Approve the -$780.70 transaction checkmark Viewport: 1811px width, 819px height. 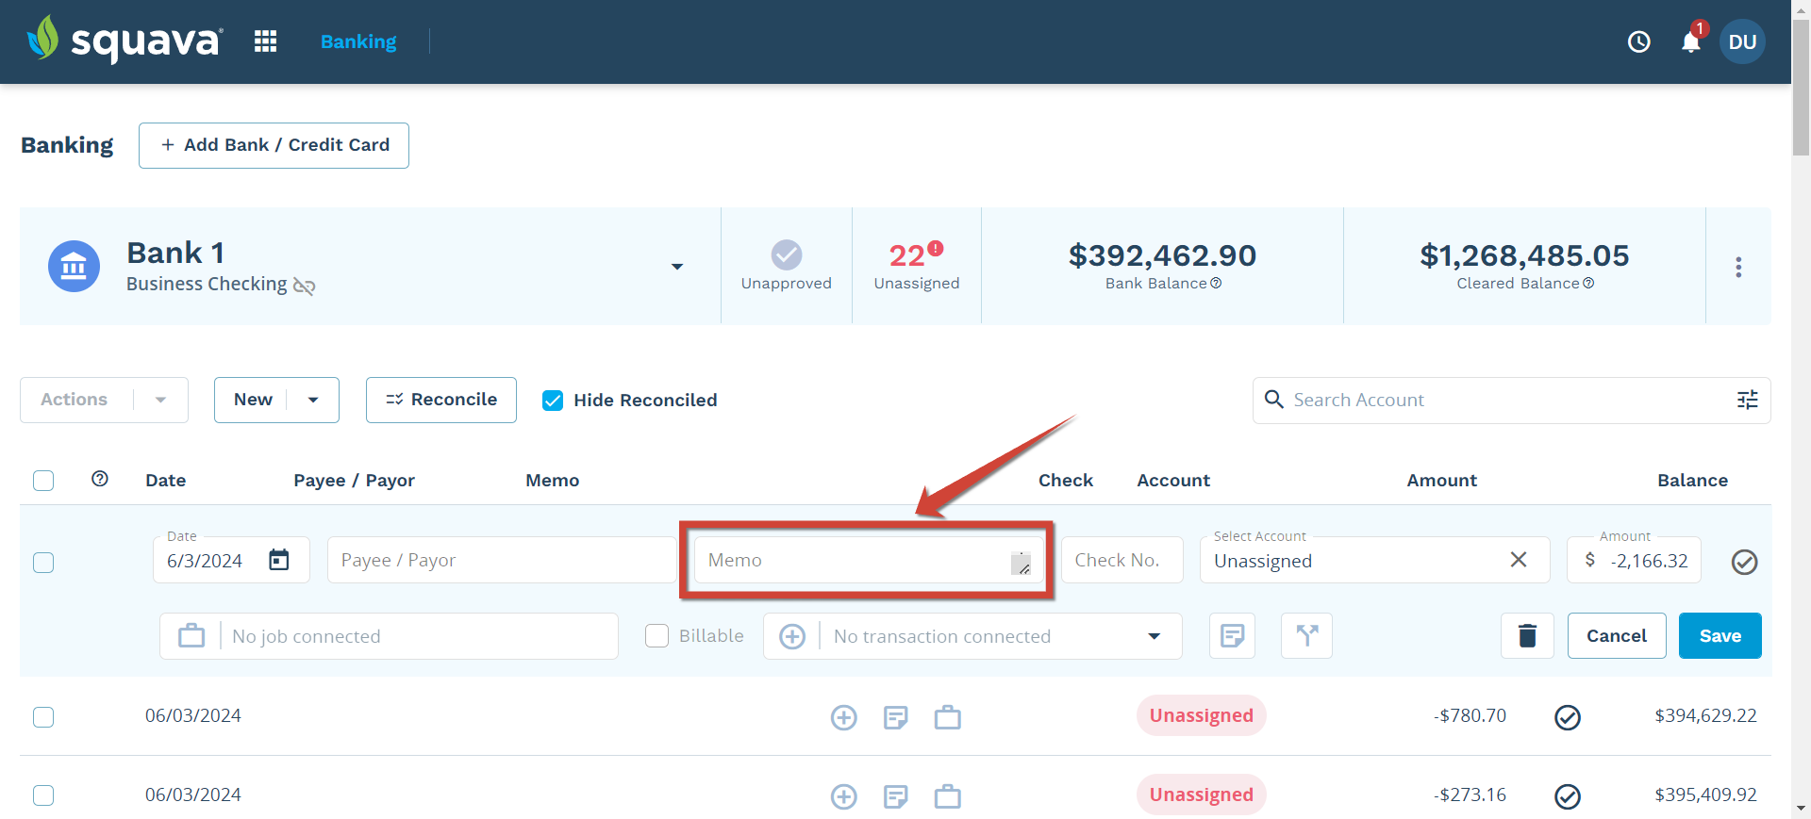[1568, 717]
